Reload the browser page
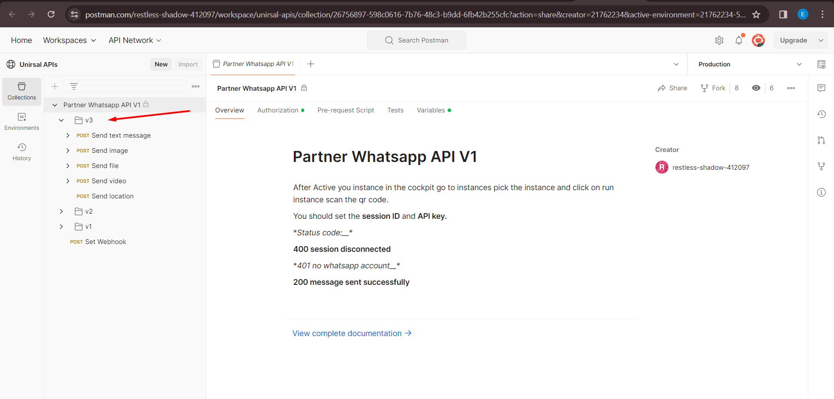Screen dimensions: 834x399 pyautogui.click(x=51, y=14)
